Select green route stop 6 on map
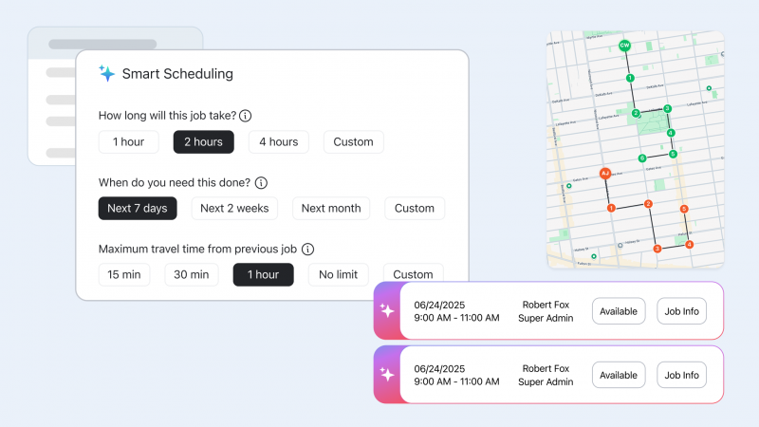The height and width of the screenshot is (427, 759). pyautogui.click(x=642, y=158)
